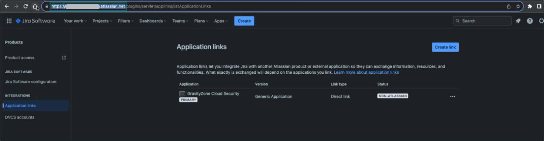This screenshot has height=141, width=544.
Task: Toggle browser side panel icon
Action: 539,6
